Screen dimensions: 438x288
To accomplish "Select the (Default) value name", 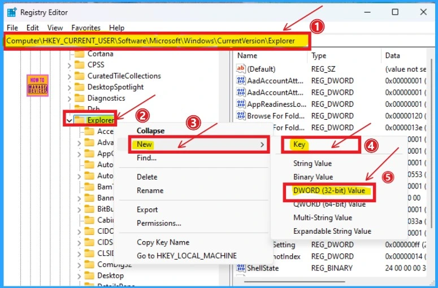I will click(261, 69).
